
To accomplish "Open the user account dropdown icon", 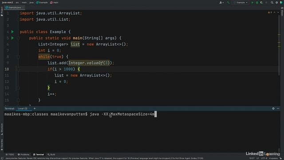I will coord(221,3).
